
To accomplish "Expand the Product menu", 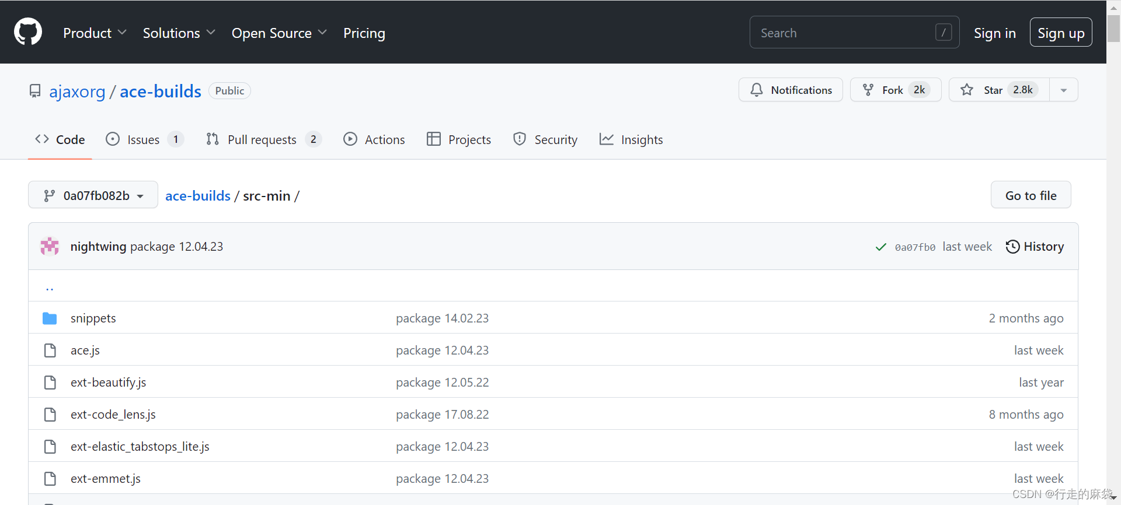I will click(x=95, y=33).
